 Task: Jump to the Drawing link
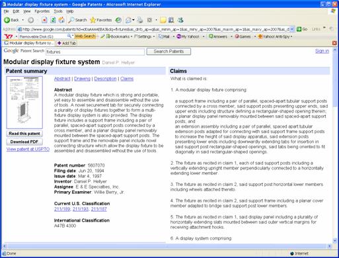click(x=82, y=79)
